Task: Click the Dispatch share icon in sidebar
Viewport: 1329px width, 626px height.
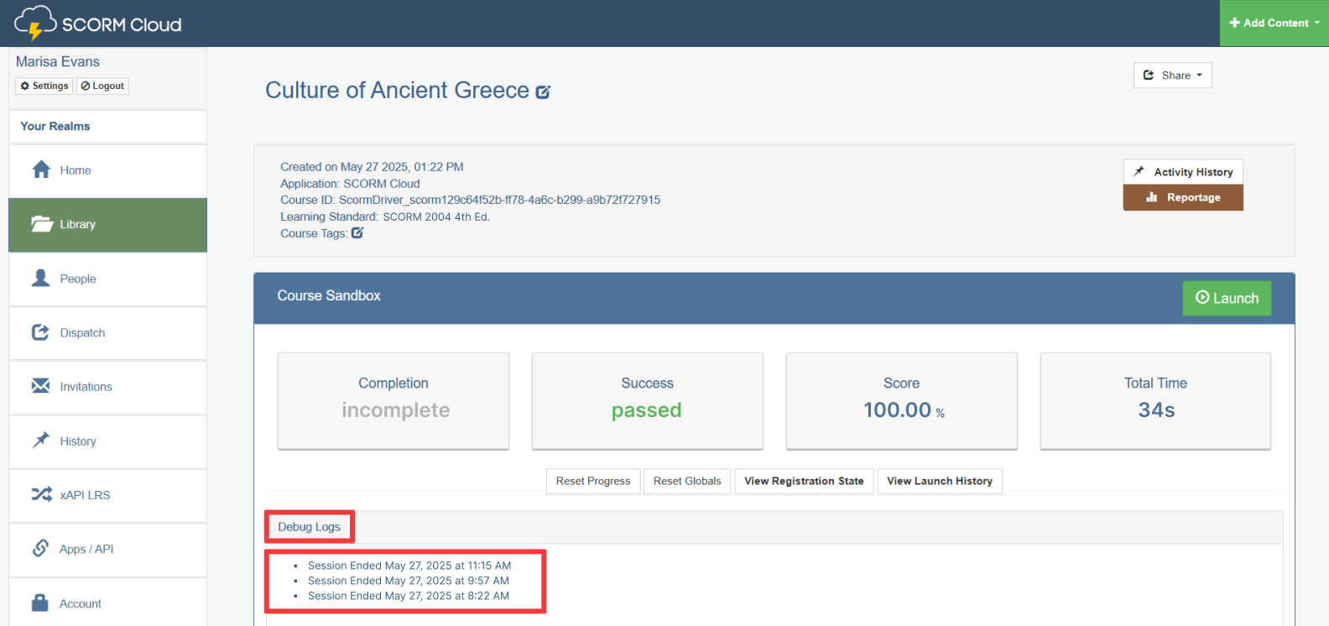Action: click(40, 332)
